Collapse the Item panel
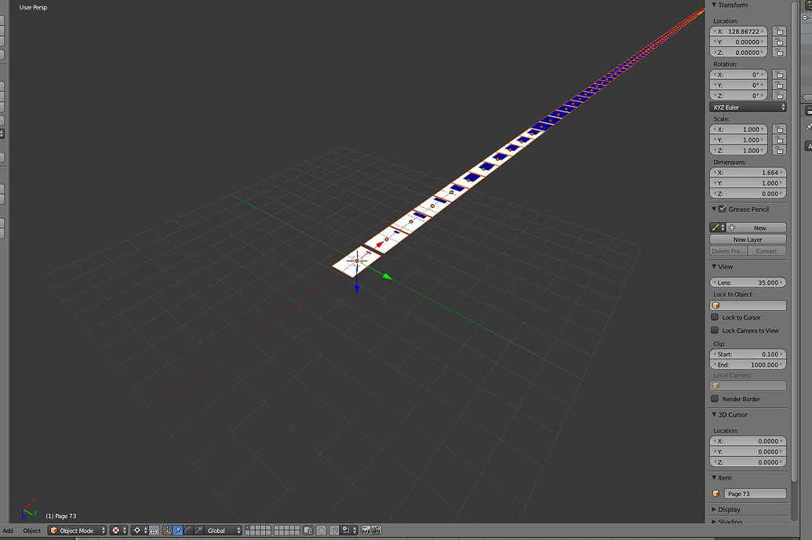 pyautogui.click(x=714, y=478)
